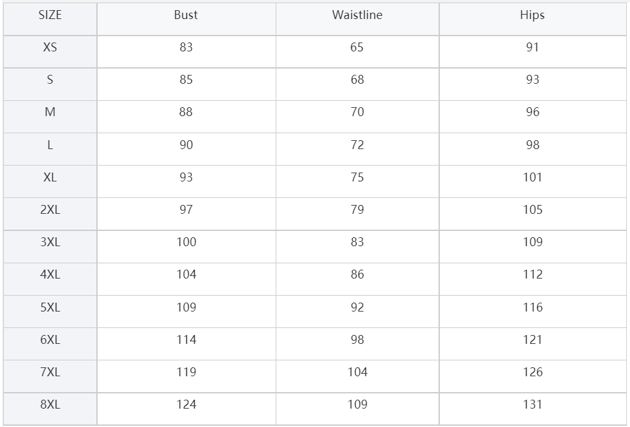Screen dimensions: 630x427
Task: Click the Hips value 121 for 6XL
Action: [x=533, y=339]
